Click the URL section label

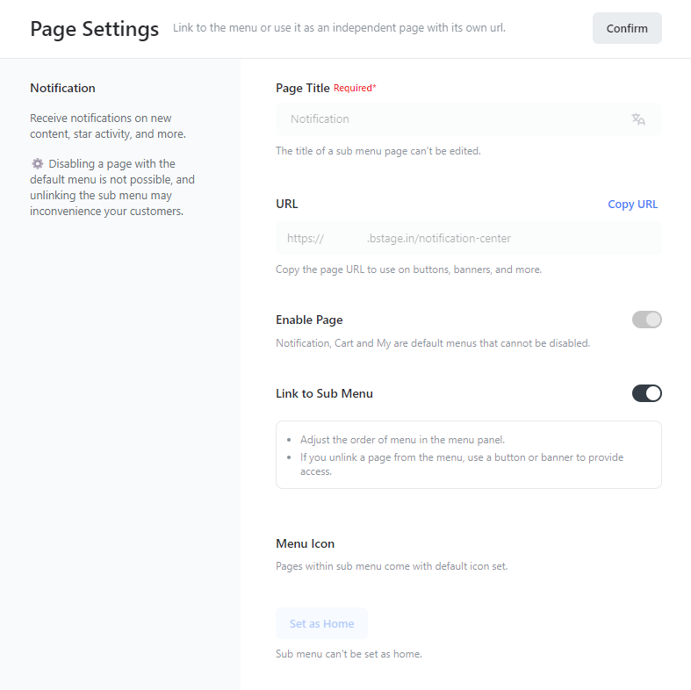click(x=287, y=204)
